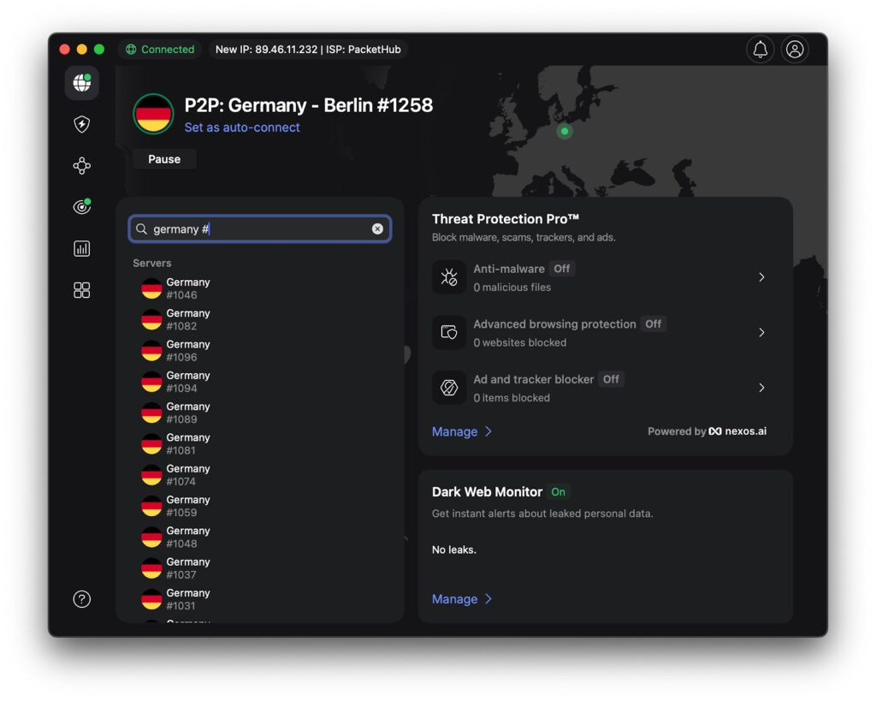Click 0 items blocked text
Viewport: 876px width, 701px height.
(x=512, y=398)
